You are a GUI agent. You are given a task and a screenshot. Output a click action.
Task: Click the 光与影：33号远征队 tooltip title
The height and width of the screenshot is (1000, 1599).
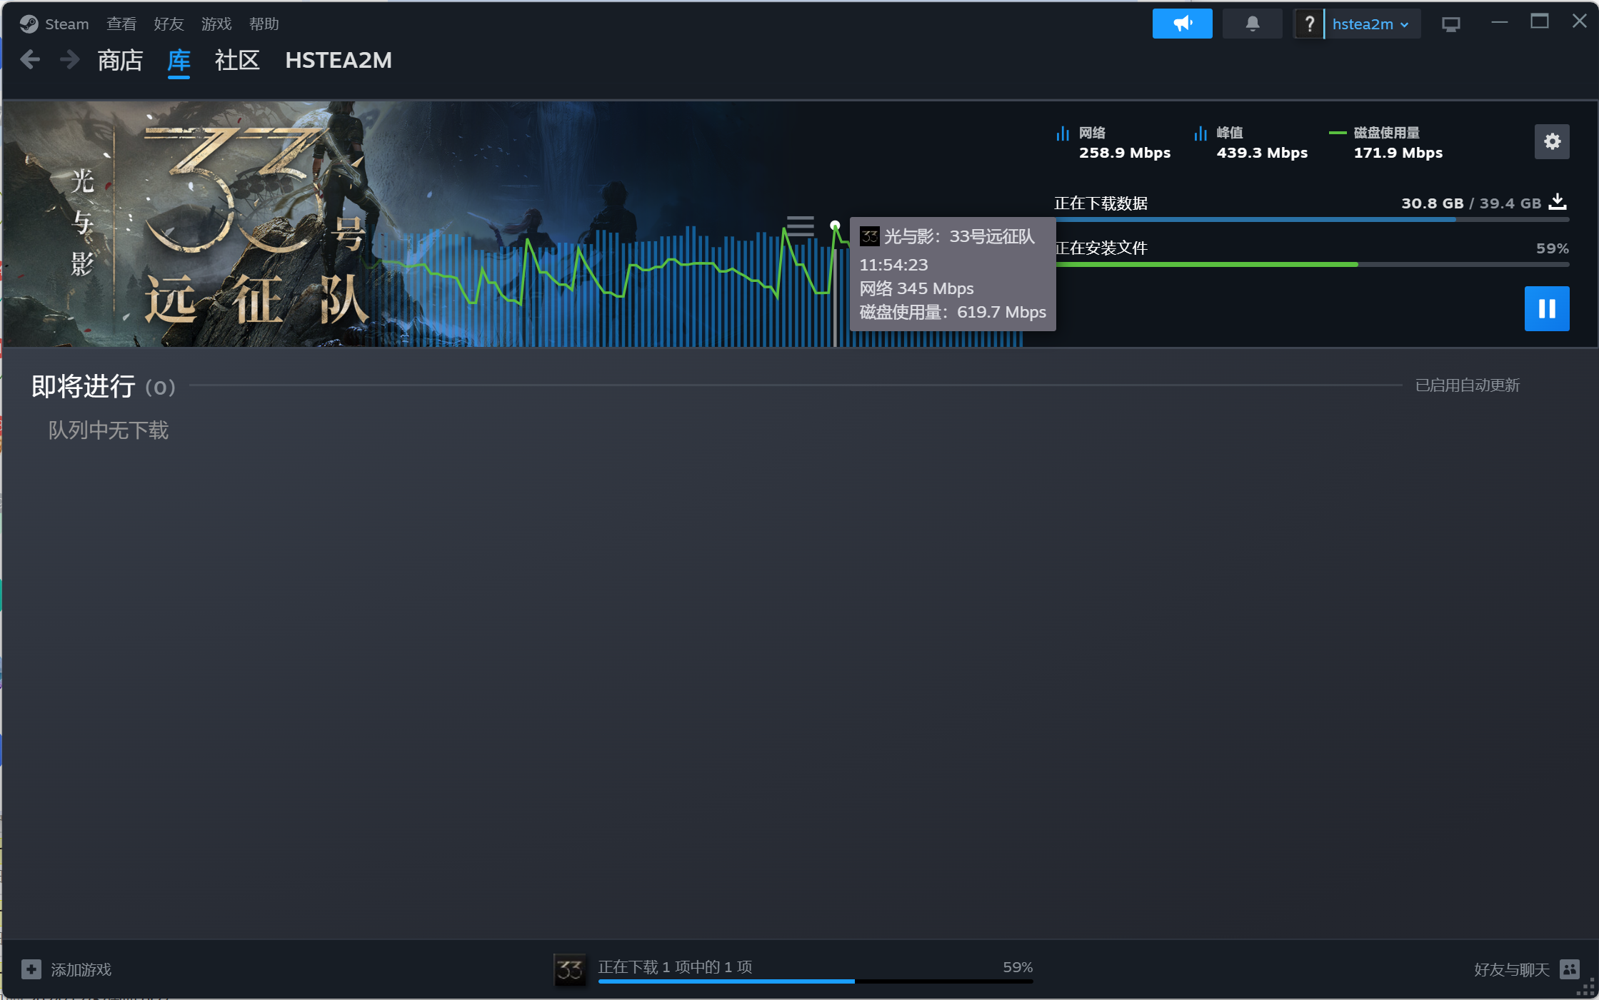(959, 236)
